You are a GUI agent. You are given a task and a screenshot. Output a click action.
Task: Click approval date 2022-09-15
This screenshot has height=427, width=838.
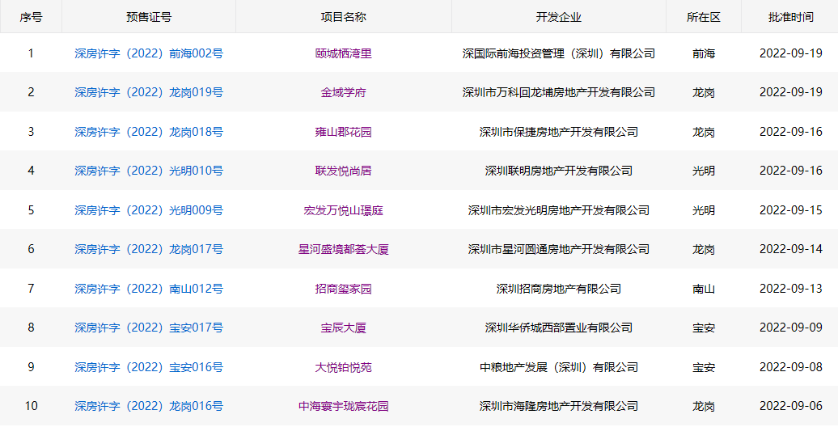coord(790,210)
